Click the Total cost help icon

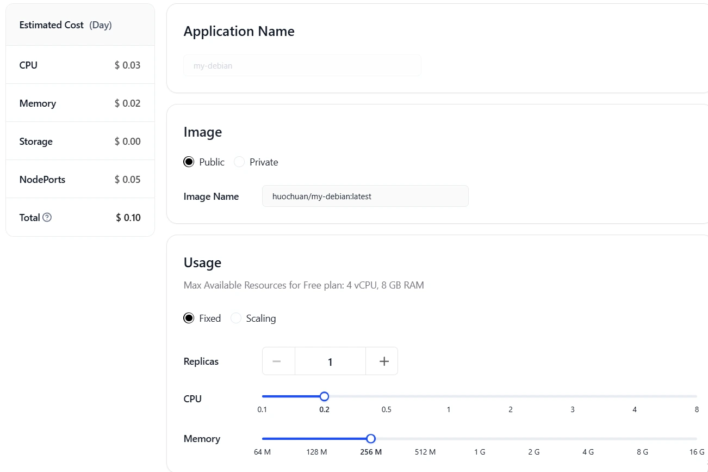tap(47, 217)
